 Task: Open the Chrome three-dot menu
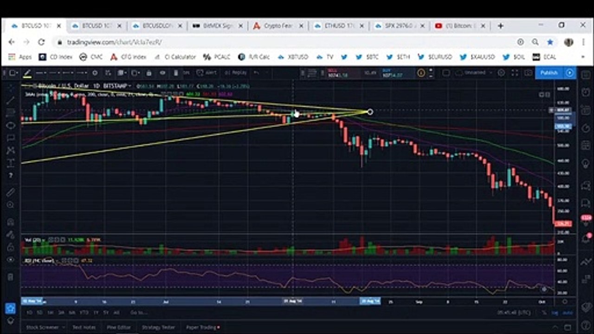click(583, 42)
